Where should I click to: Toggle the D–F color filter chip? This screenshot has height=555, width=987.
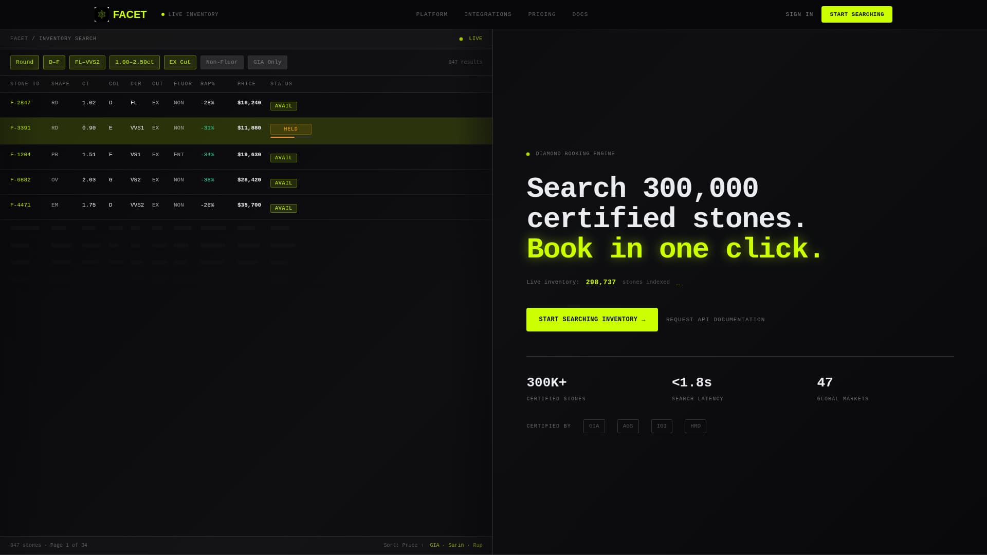(54, 62)
